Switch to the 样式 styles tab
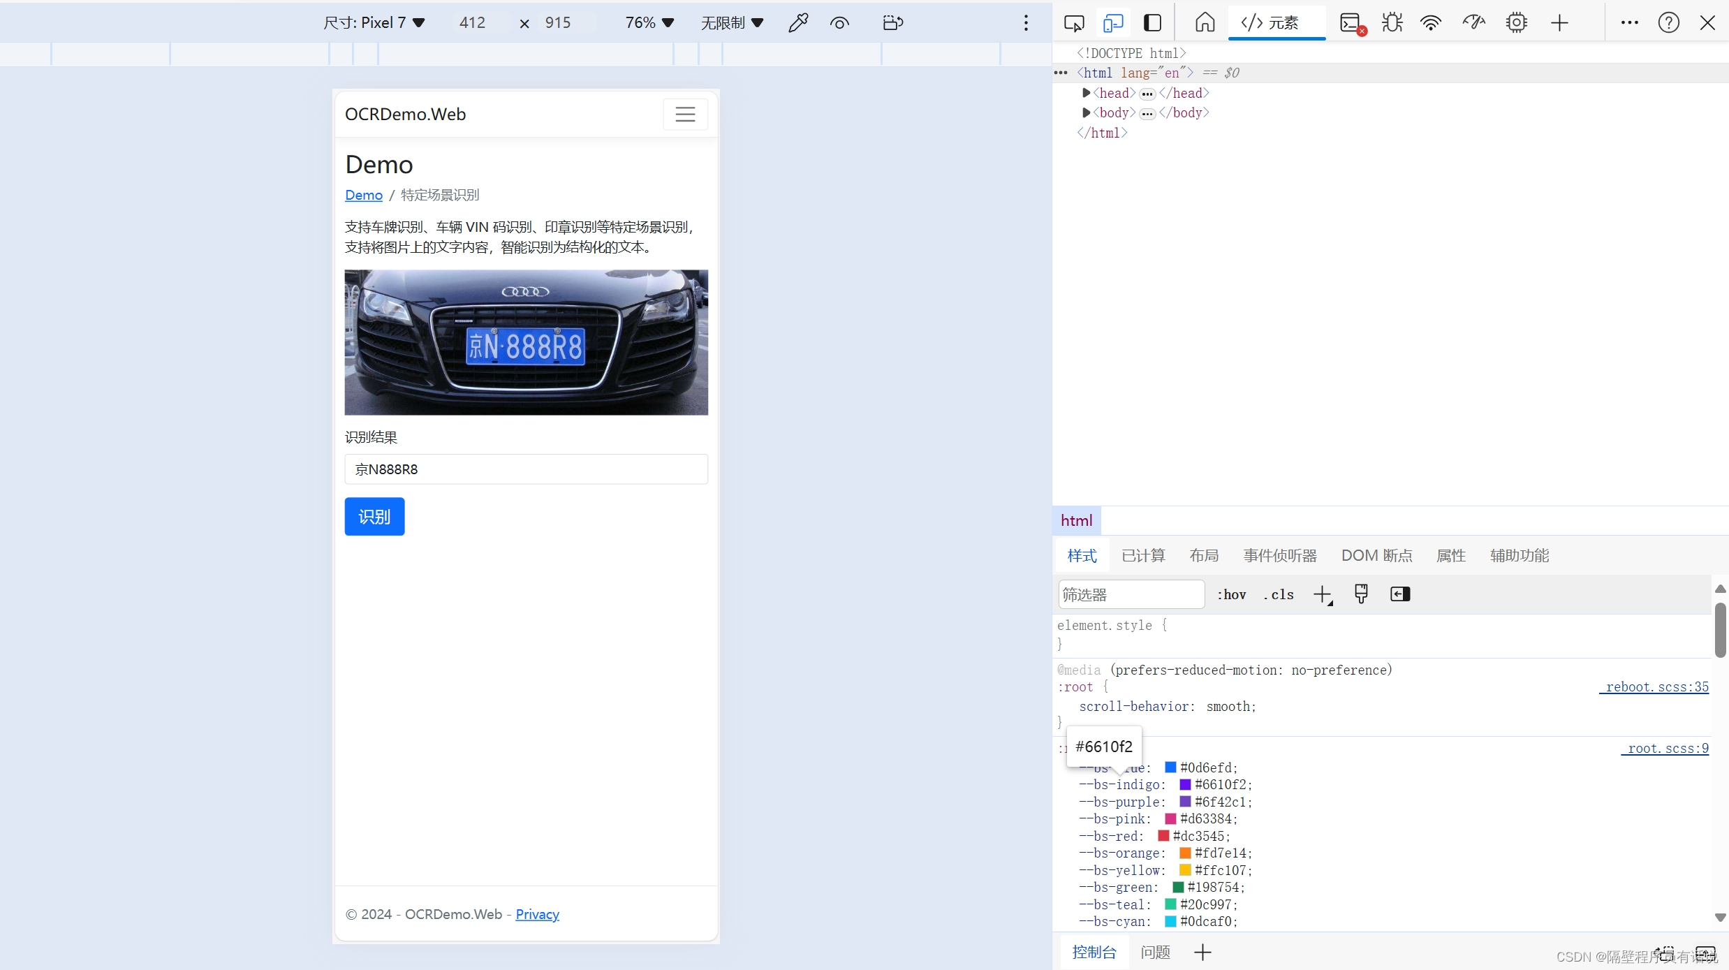Image resolution: width=1729 pixels, height=970 pixels. [1082, 555]
